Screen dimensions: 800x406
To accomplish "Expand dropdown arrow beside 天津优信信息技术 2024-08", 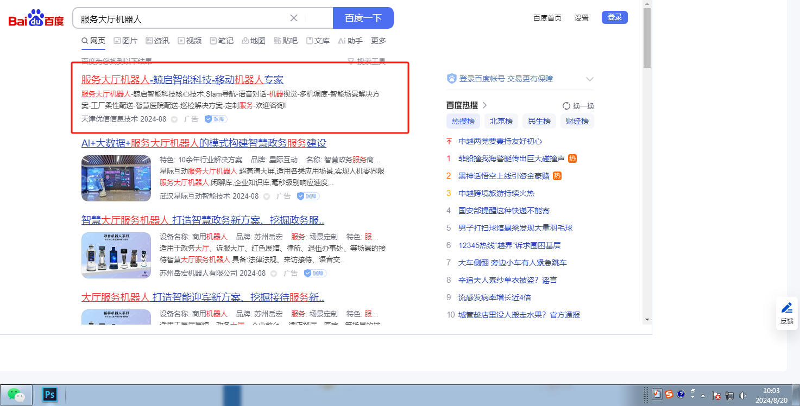I will click(174, 119).
